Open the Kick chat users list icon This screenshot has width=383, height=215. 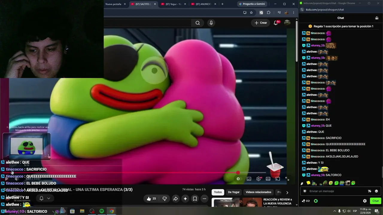(x=377, y=18)
